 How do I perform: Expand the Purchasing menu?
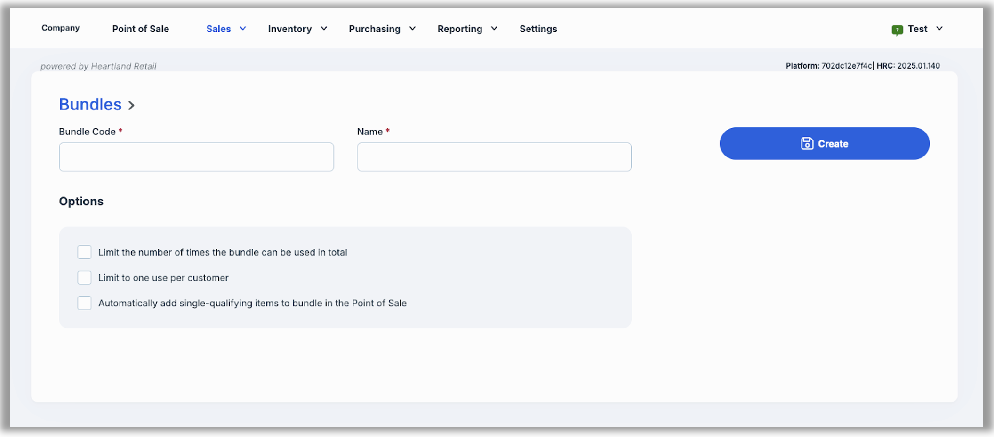[x=382, y=29]
